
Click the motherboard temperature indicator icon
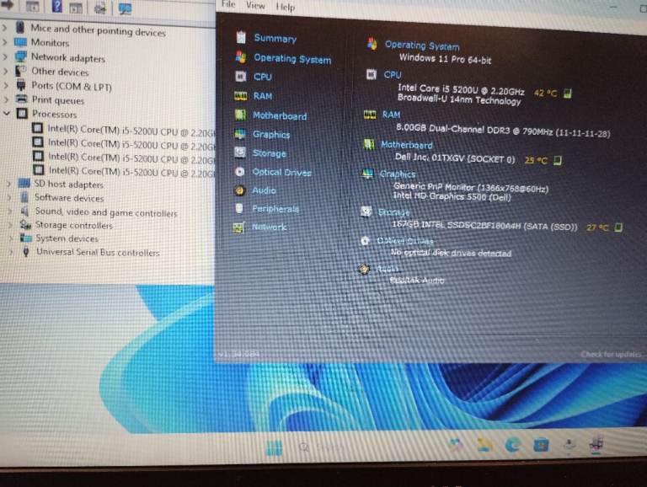(x=558, y=160)
